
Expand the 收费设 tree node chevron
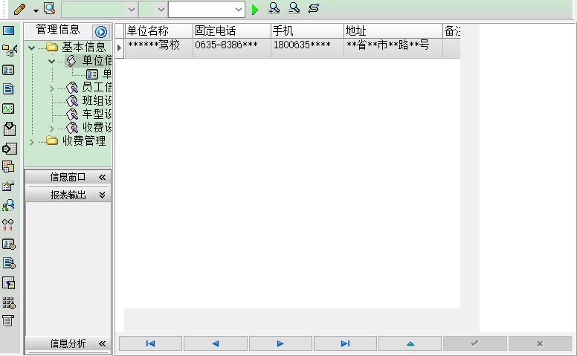[51, 129]
